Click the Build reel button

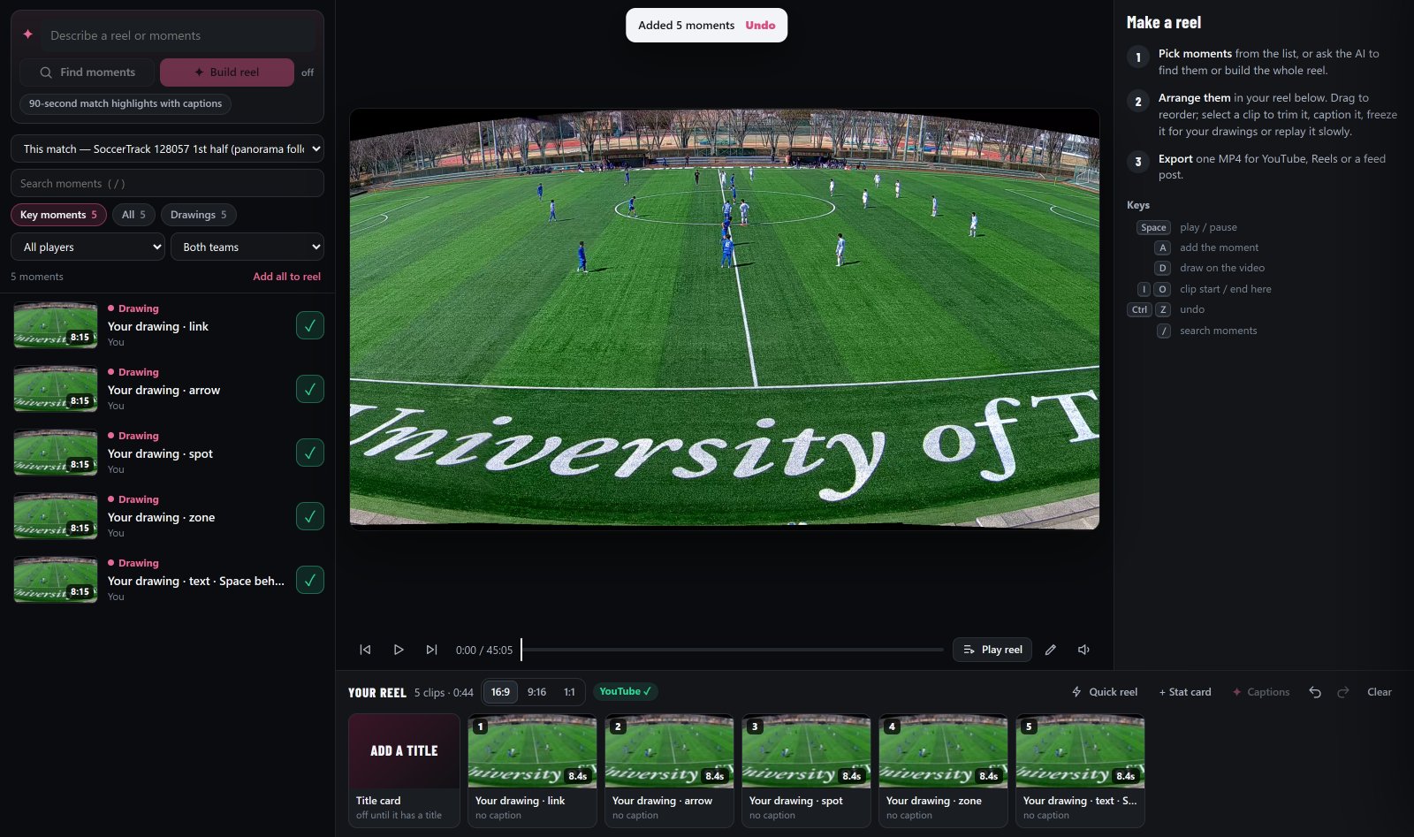pos(227,72)
